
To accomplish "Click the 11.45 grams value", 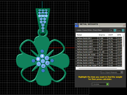I will (x=101, y=52).
